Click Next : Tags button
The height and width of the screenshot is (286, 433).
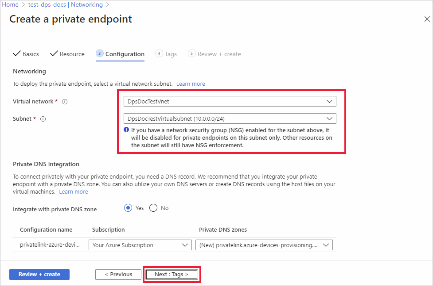pos(172,275)
